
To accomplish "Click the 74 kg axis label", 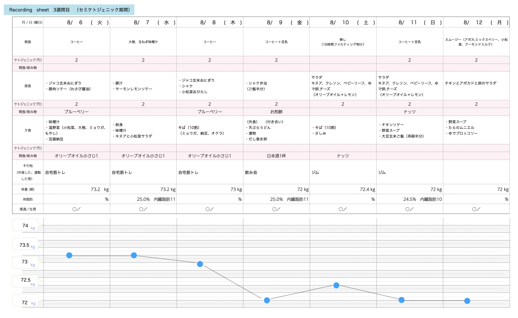I will pyautogui.click(x=25, y=226).
